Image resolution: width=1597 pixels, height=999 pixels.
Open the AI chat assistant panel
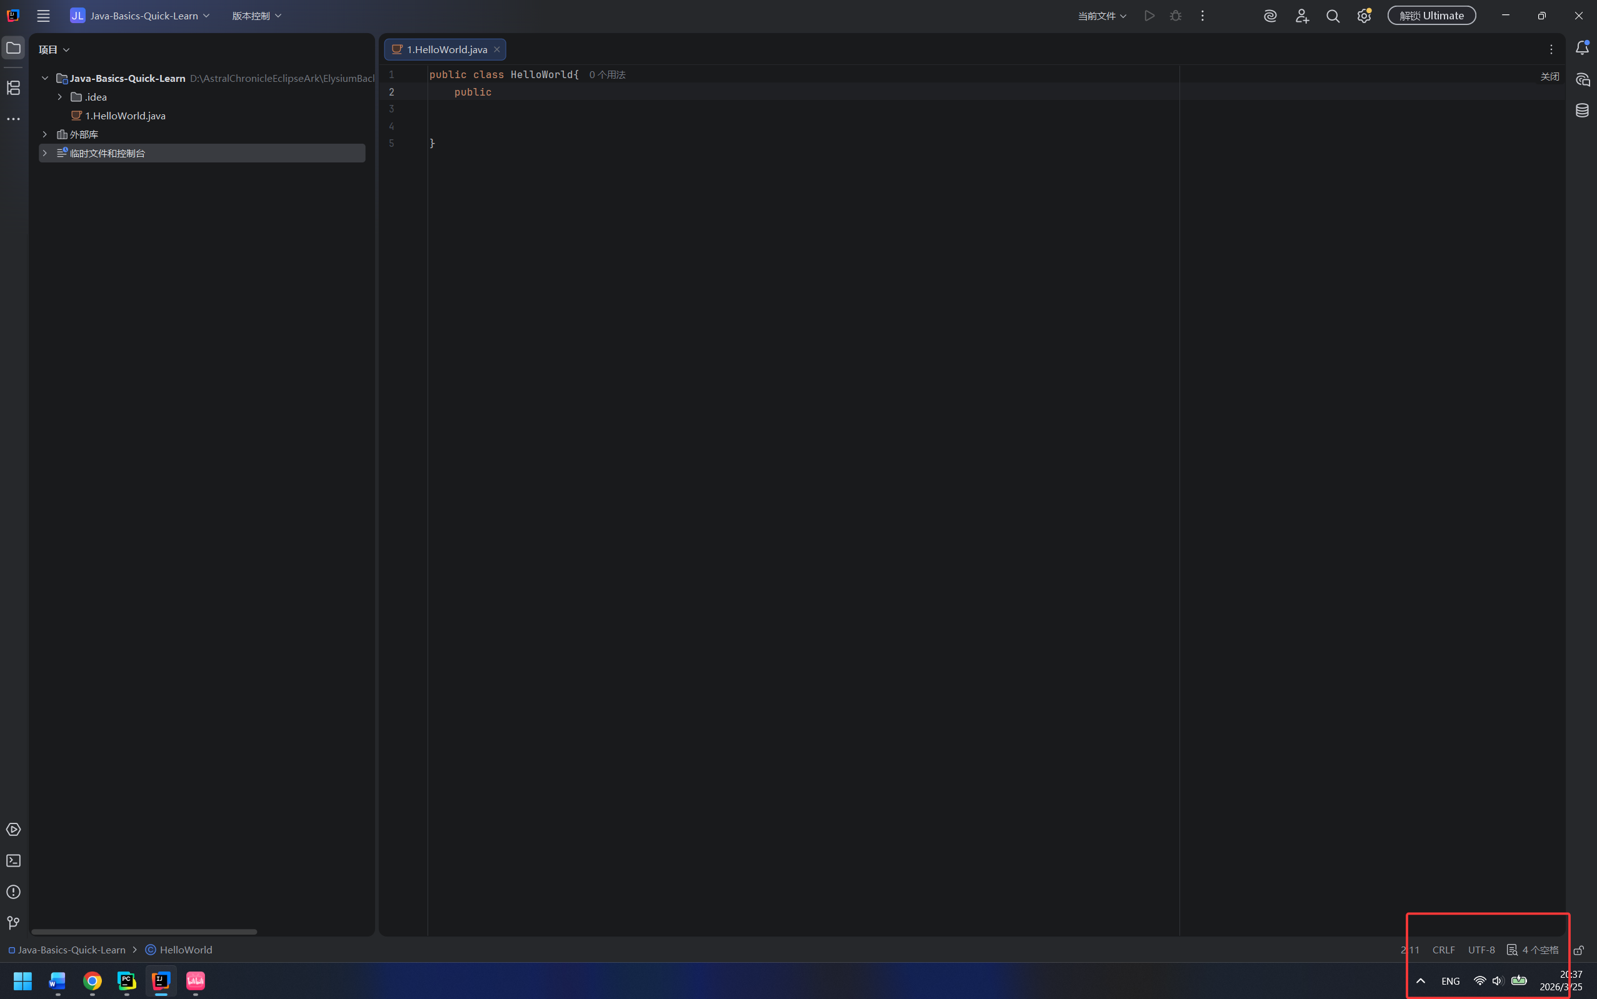tap(1582, 80)
